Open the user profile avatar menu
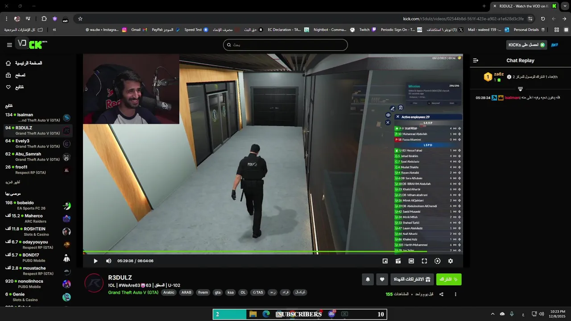 click(554, 45)
